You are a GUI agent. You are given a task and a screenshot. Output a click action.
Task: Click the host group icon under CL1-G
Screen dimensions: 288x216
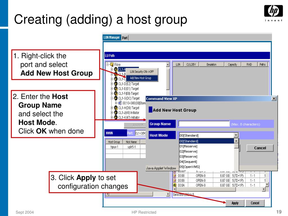tap(120, 103)
